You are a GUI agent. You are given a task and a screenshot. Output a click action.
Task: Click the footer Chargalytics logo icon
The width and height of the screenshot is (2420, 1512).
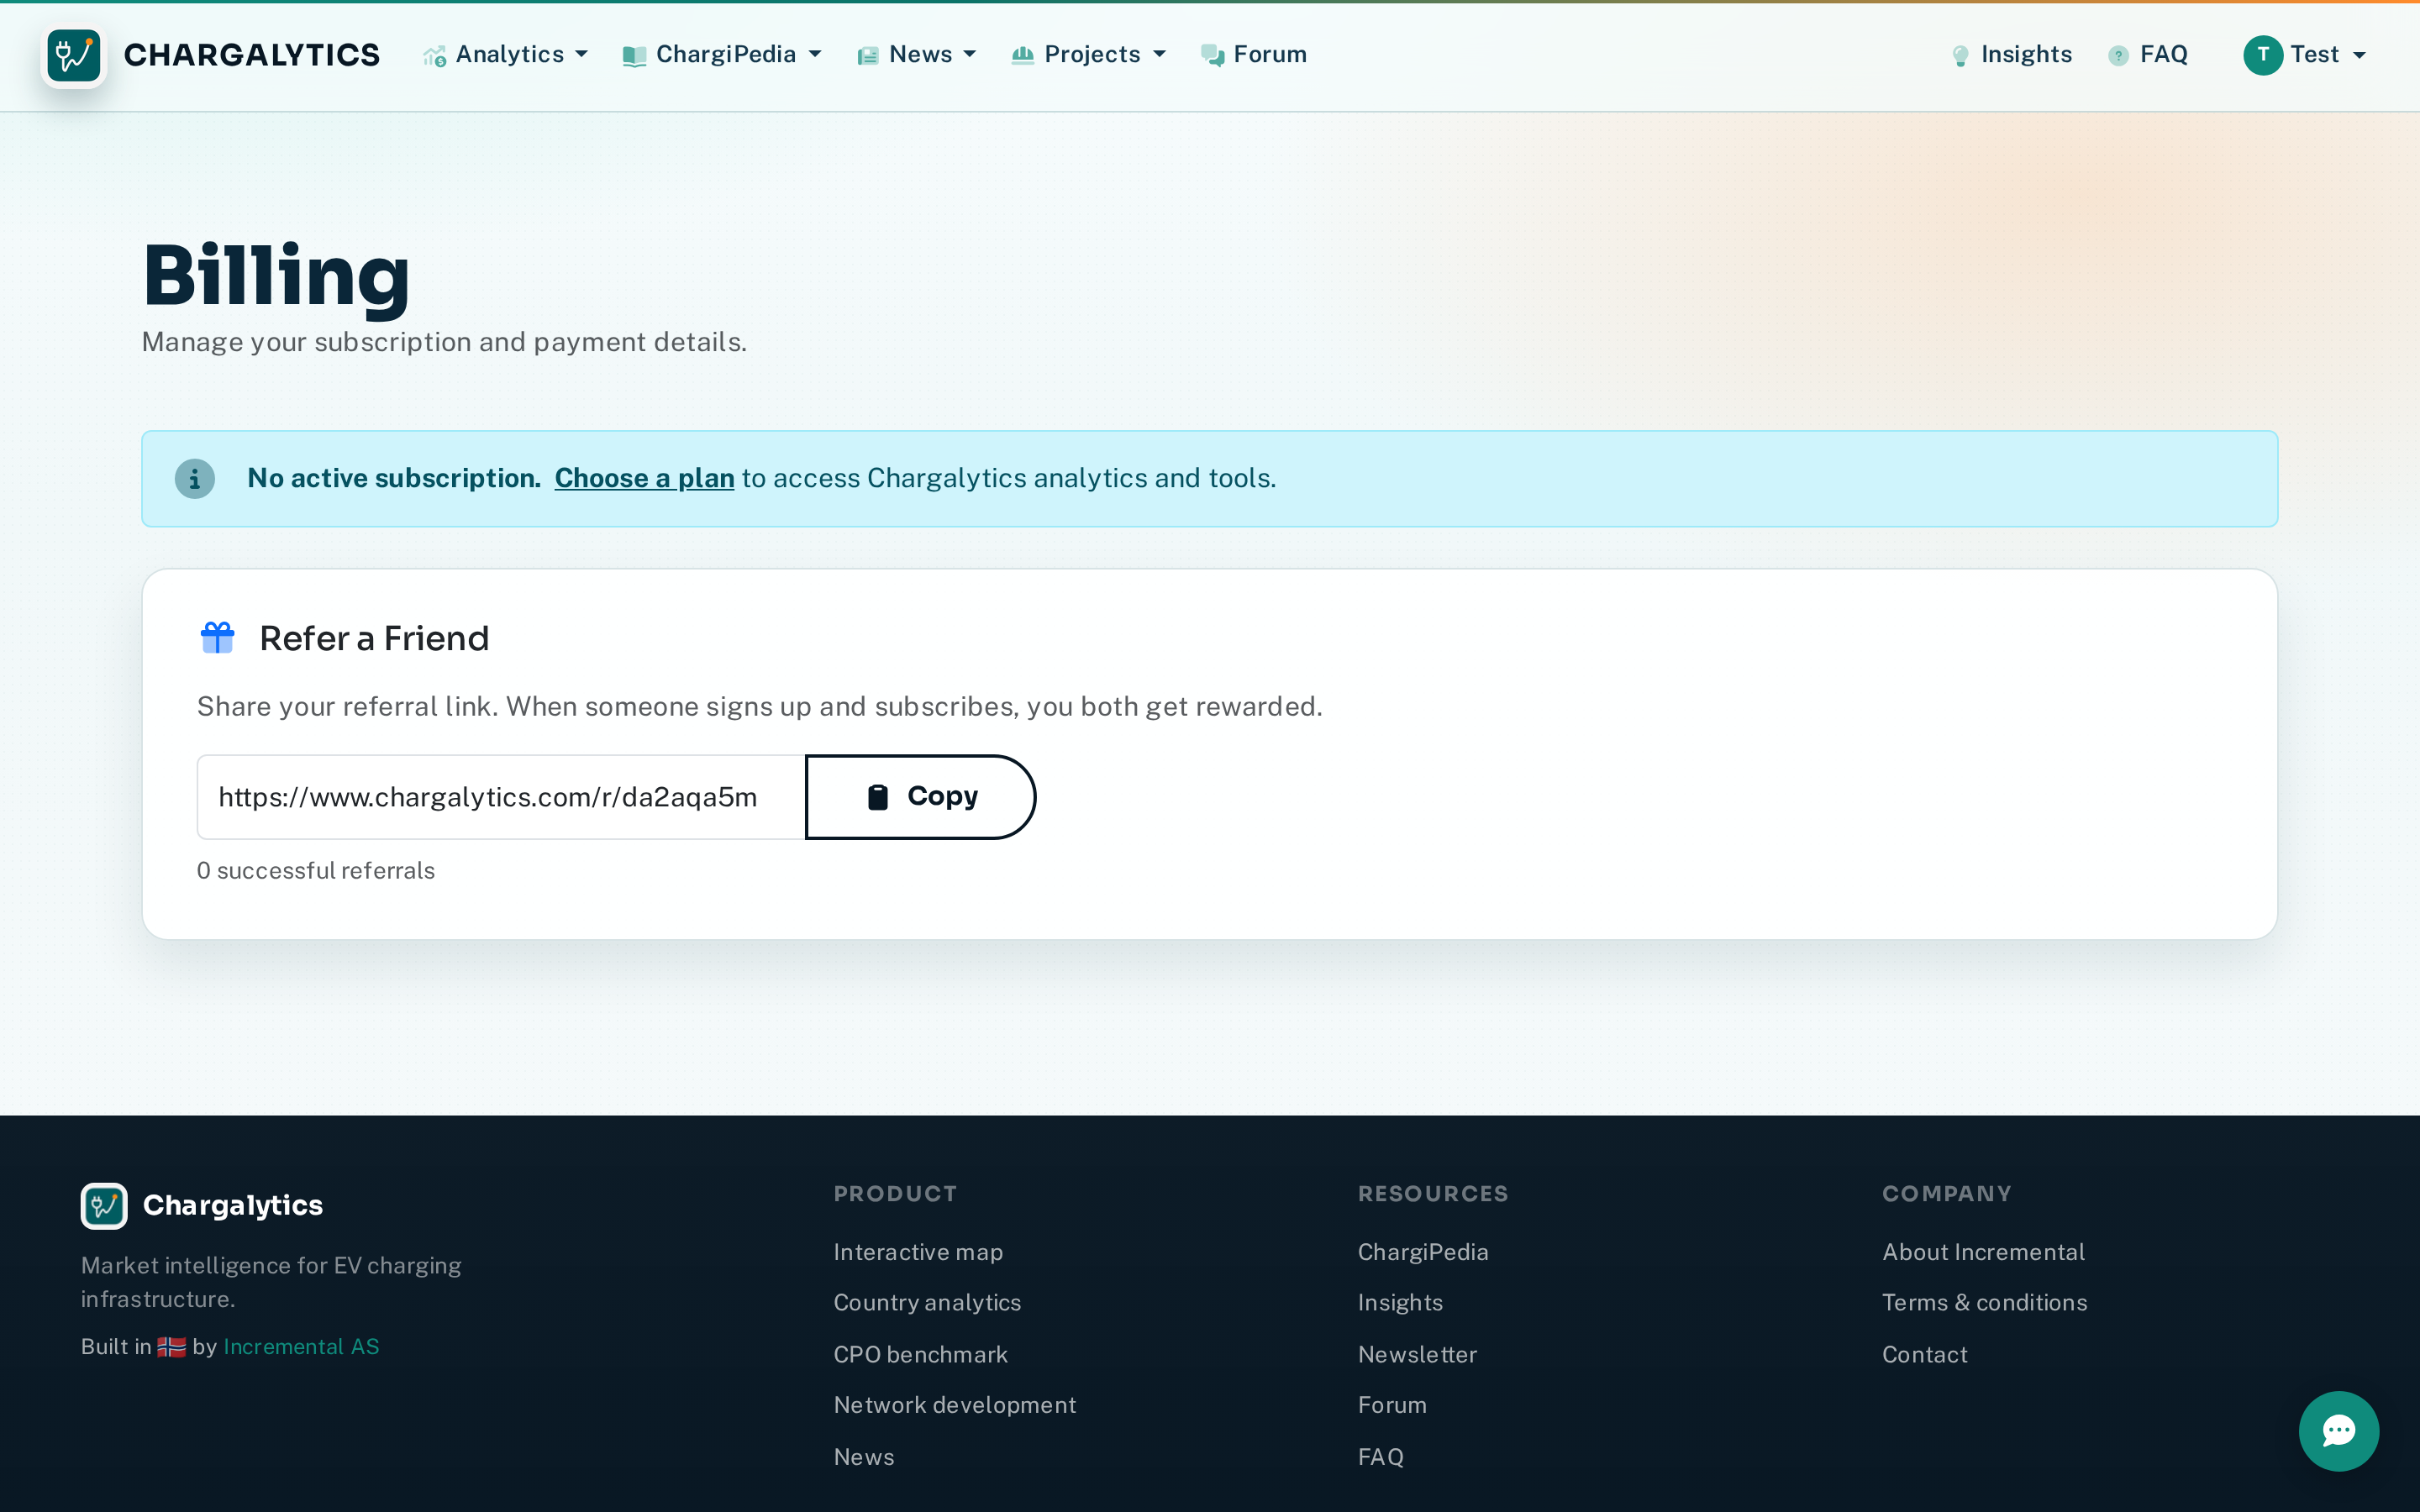tap(104, 1206)
